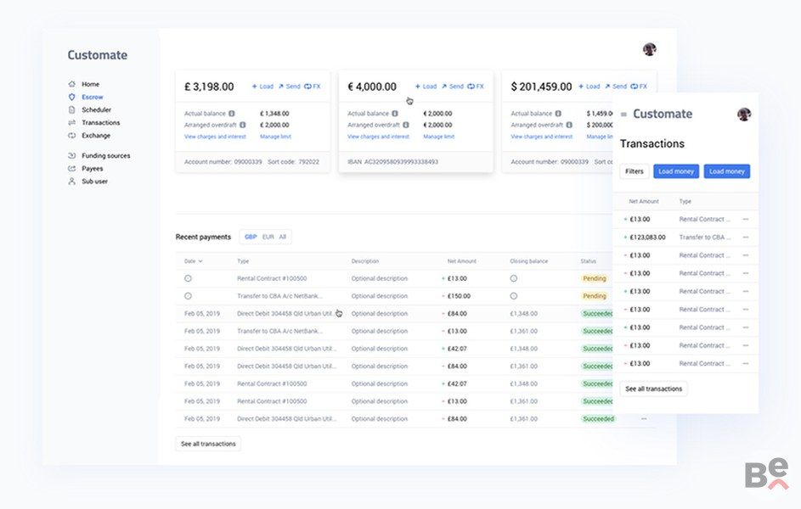
Task: Click Pending status of £150.00 transfer
Action: click(594, 296)
